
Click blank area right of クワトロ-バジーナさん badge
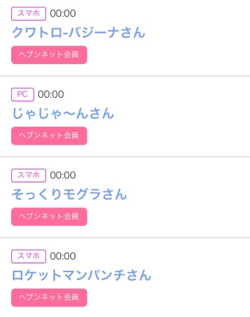tap(168, 55)
